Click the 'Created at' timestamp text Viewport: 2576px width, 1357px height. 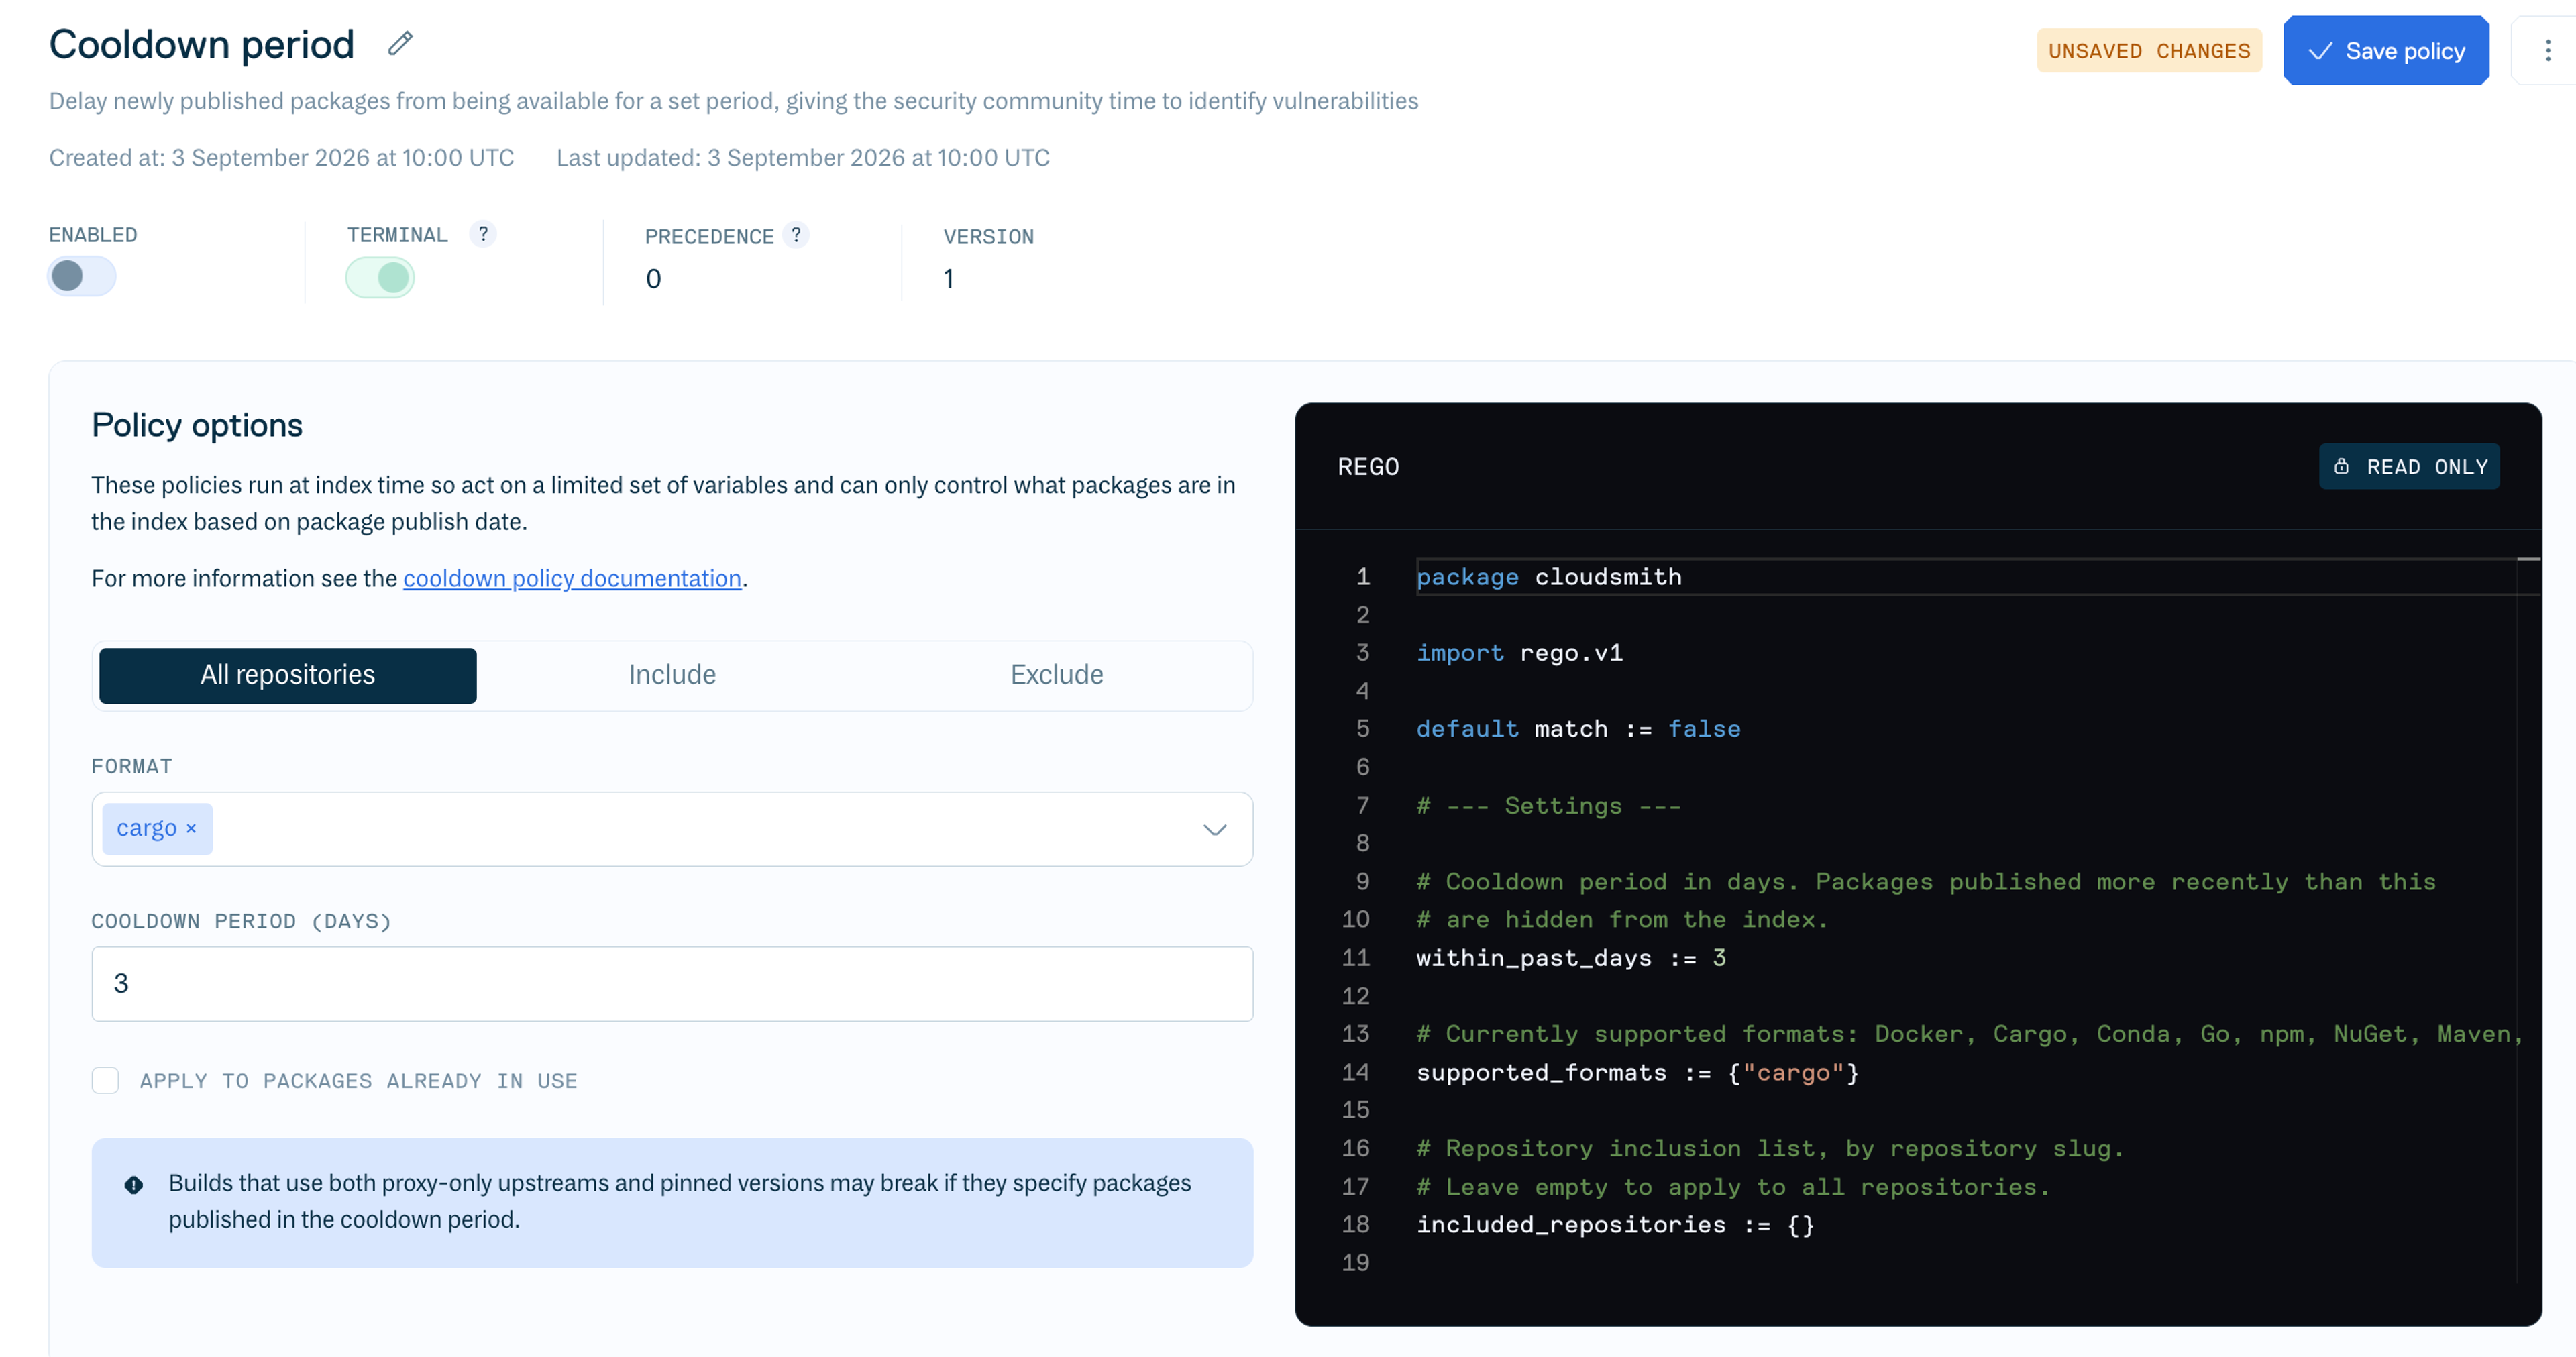281,157
